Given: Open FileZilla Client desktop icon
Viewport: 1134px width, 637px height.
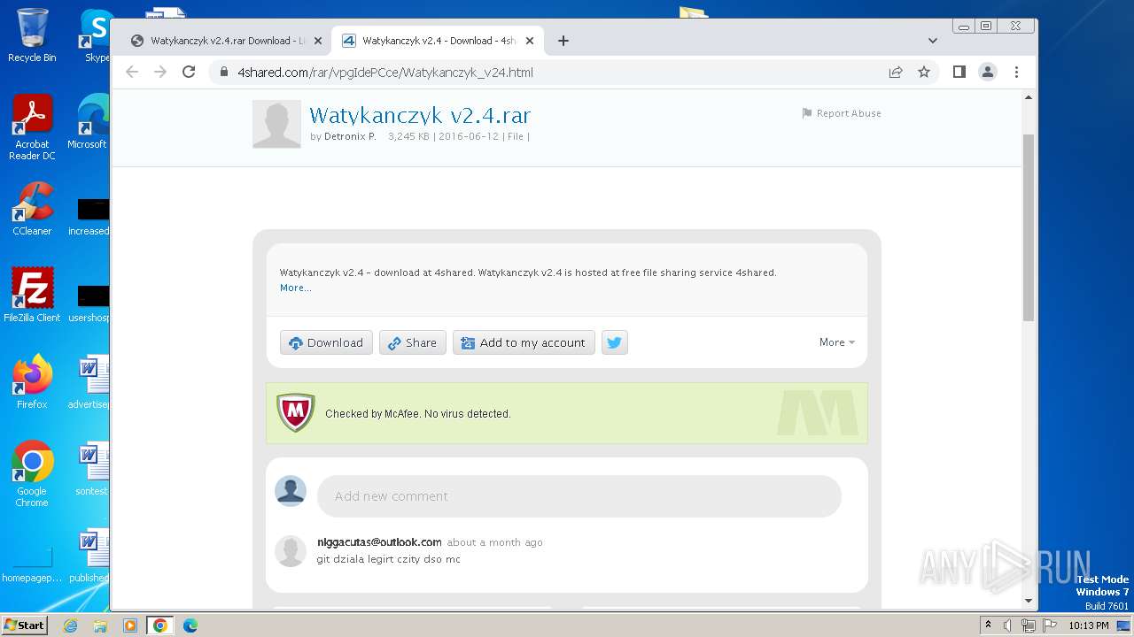Looking at the screenshot, I should [32, 295].
